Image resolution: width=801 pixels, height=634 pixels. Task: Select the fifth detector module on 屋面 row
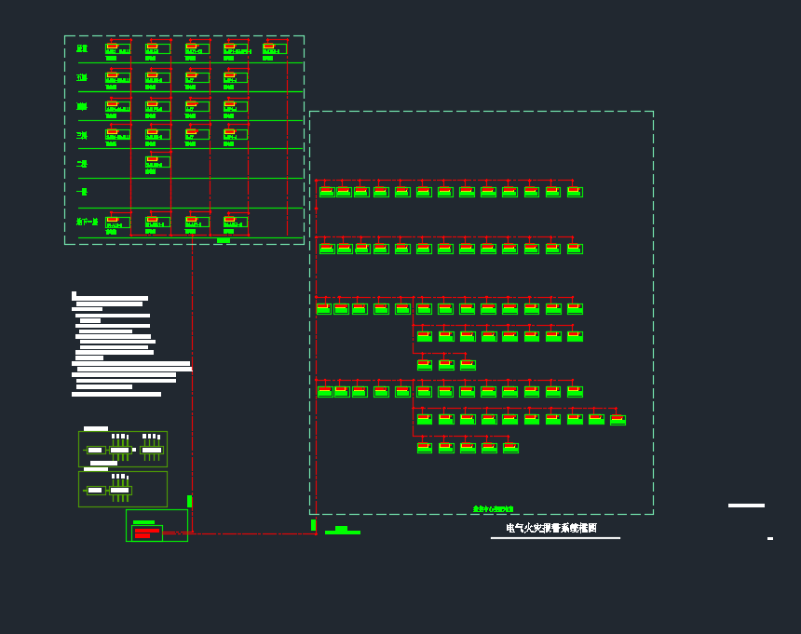275,48
